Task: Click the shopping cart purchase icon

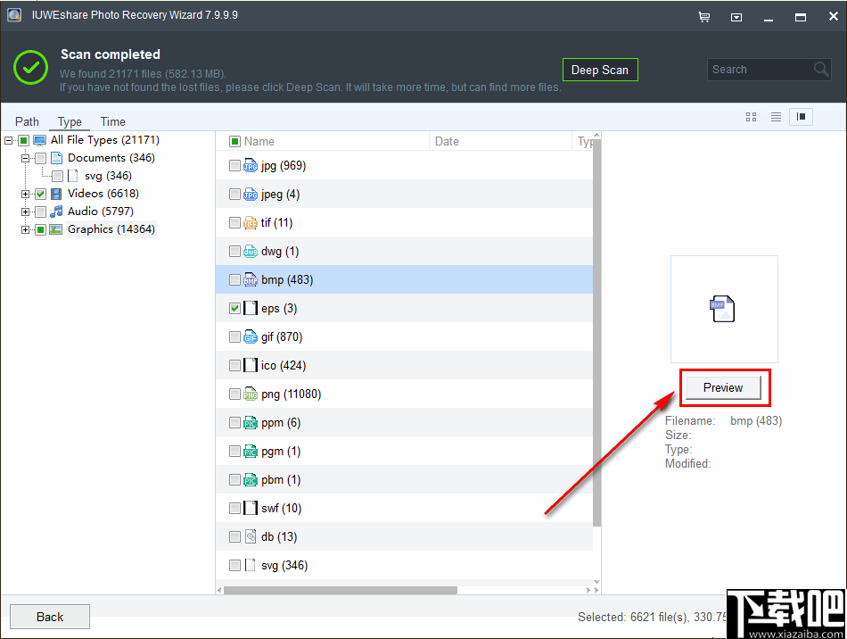Action: (x=703, y=16)
